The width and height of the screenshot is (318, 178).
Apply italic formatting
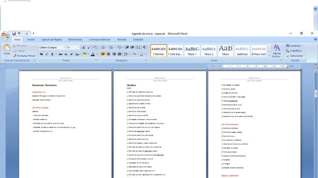(x=47, y=54)
